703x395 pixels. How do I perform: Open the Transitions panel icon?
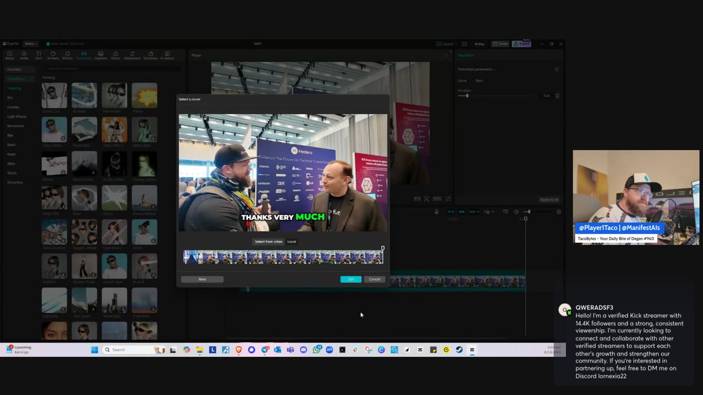pos(84,55)
